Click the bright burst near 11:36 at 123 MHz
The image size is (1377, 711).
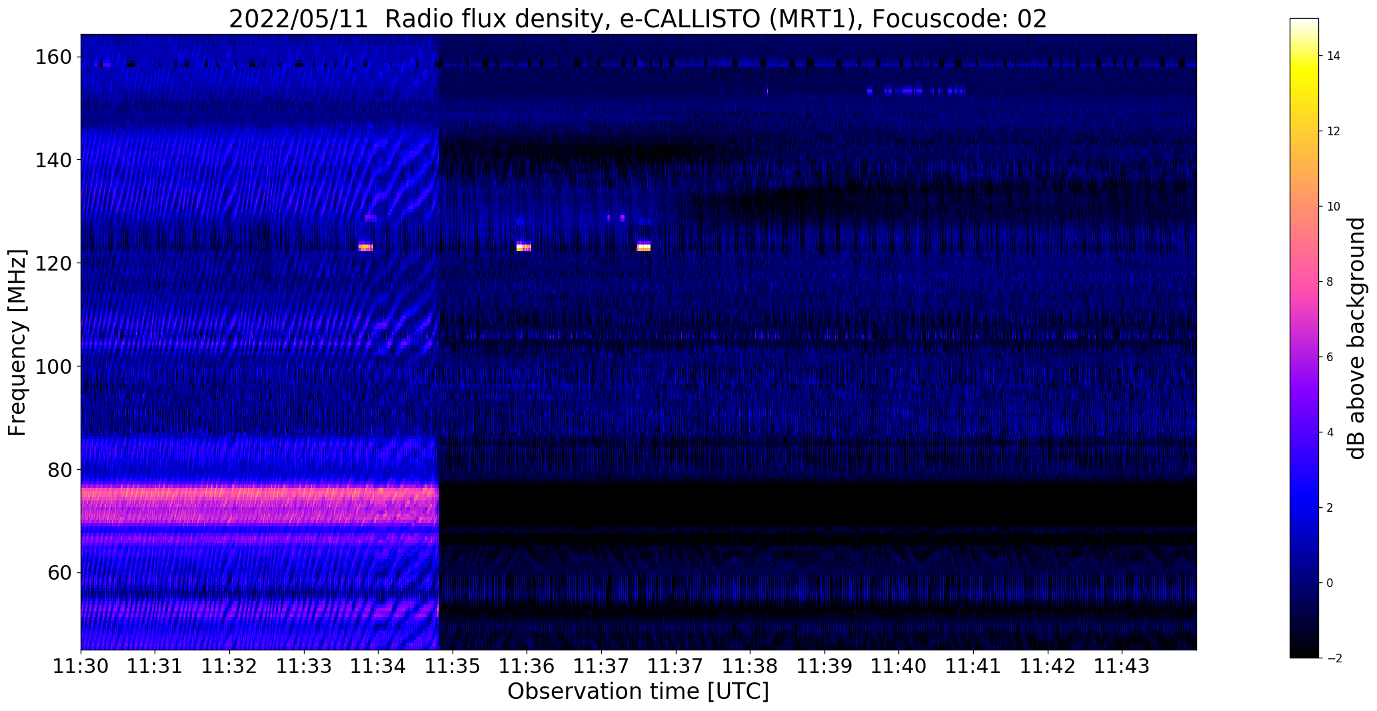click(524, 247)
